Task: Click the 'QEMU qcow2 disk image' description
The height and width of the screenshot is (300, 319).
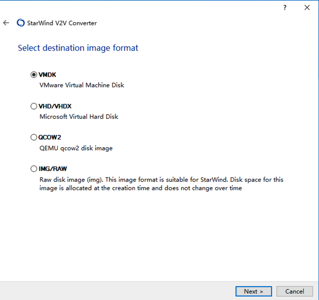Action: pyautogui.click(x=76, y=148)
